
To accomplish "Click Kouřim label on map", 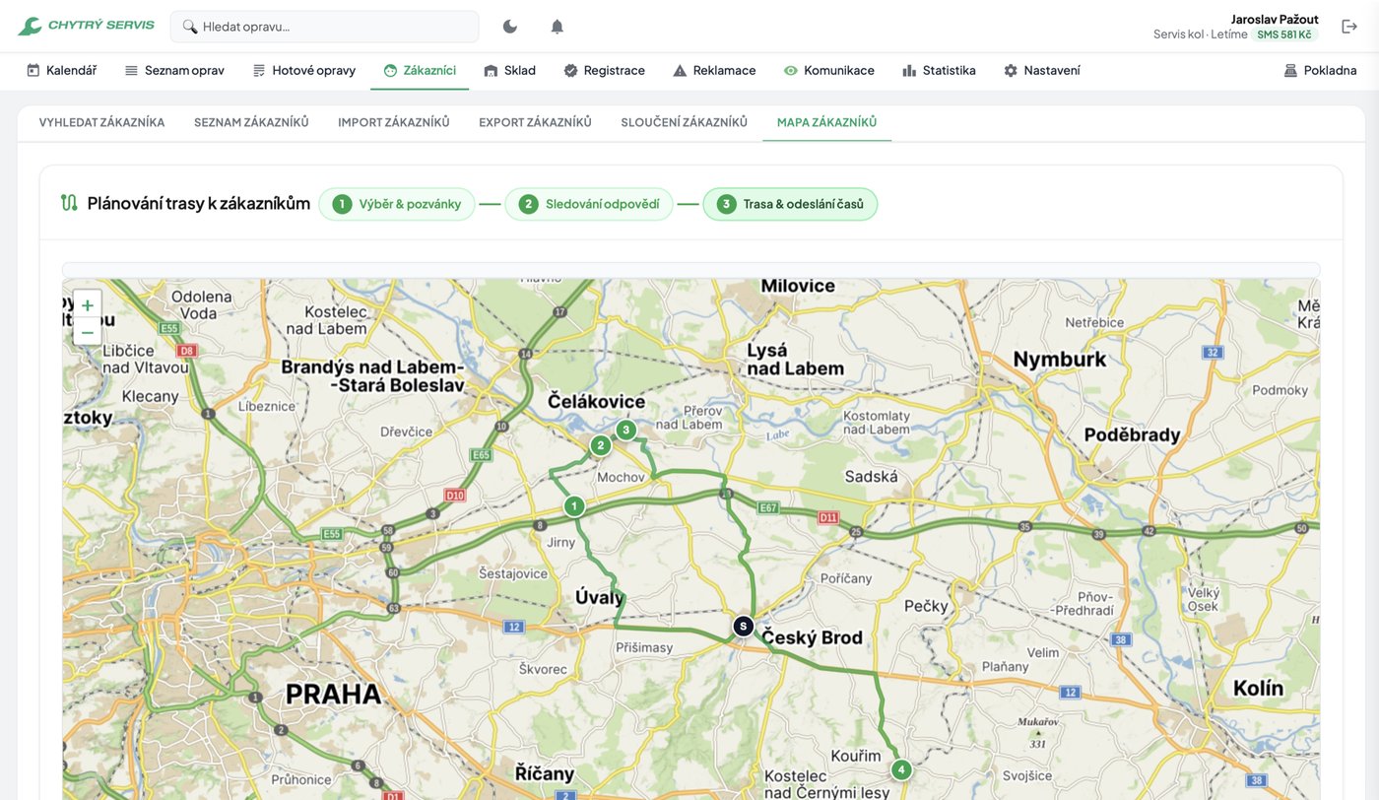I will pyautogui.click(x=856, y=756).
